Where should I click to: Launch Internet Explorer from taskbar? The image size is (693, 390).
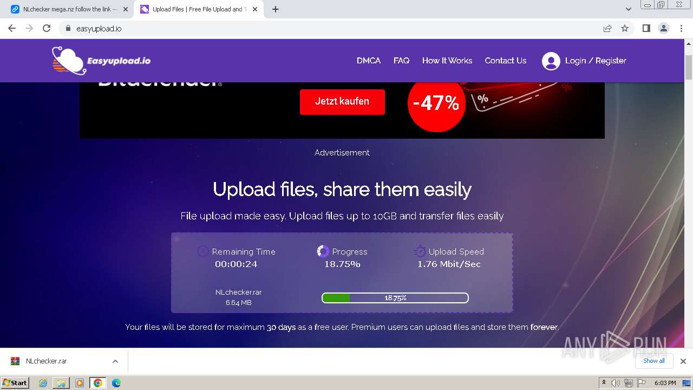43,383
